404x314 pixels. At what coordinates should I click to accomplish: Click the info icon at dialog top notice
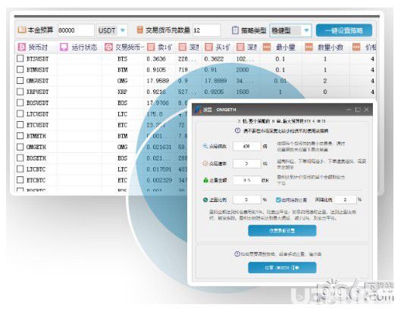237,130
